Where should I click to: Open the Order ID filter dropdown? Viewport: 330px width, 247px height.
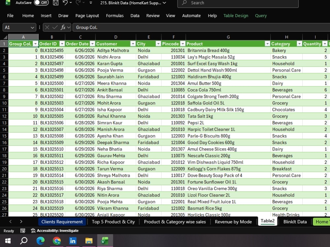click(x=62, y=44)
